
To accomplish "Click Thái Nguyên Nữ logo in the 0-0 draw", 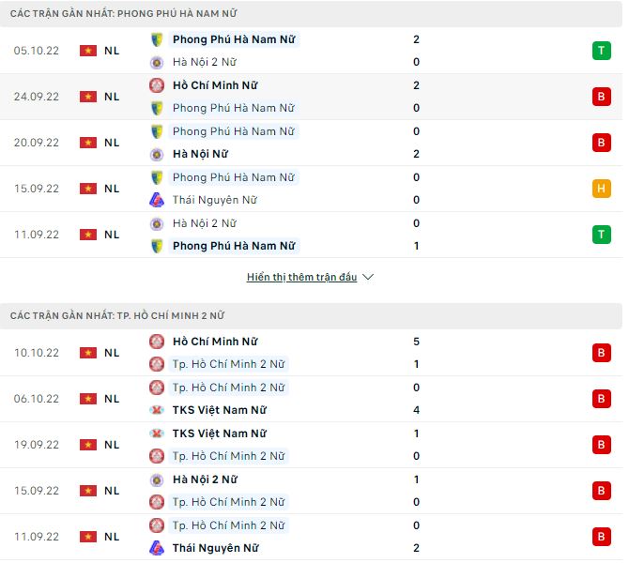I will coord(157,200).
